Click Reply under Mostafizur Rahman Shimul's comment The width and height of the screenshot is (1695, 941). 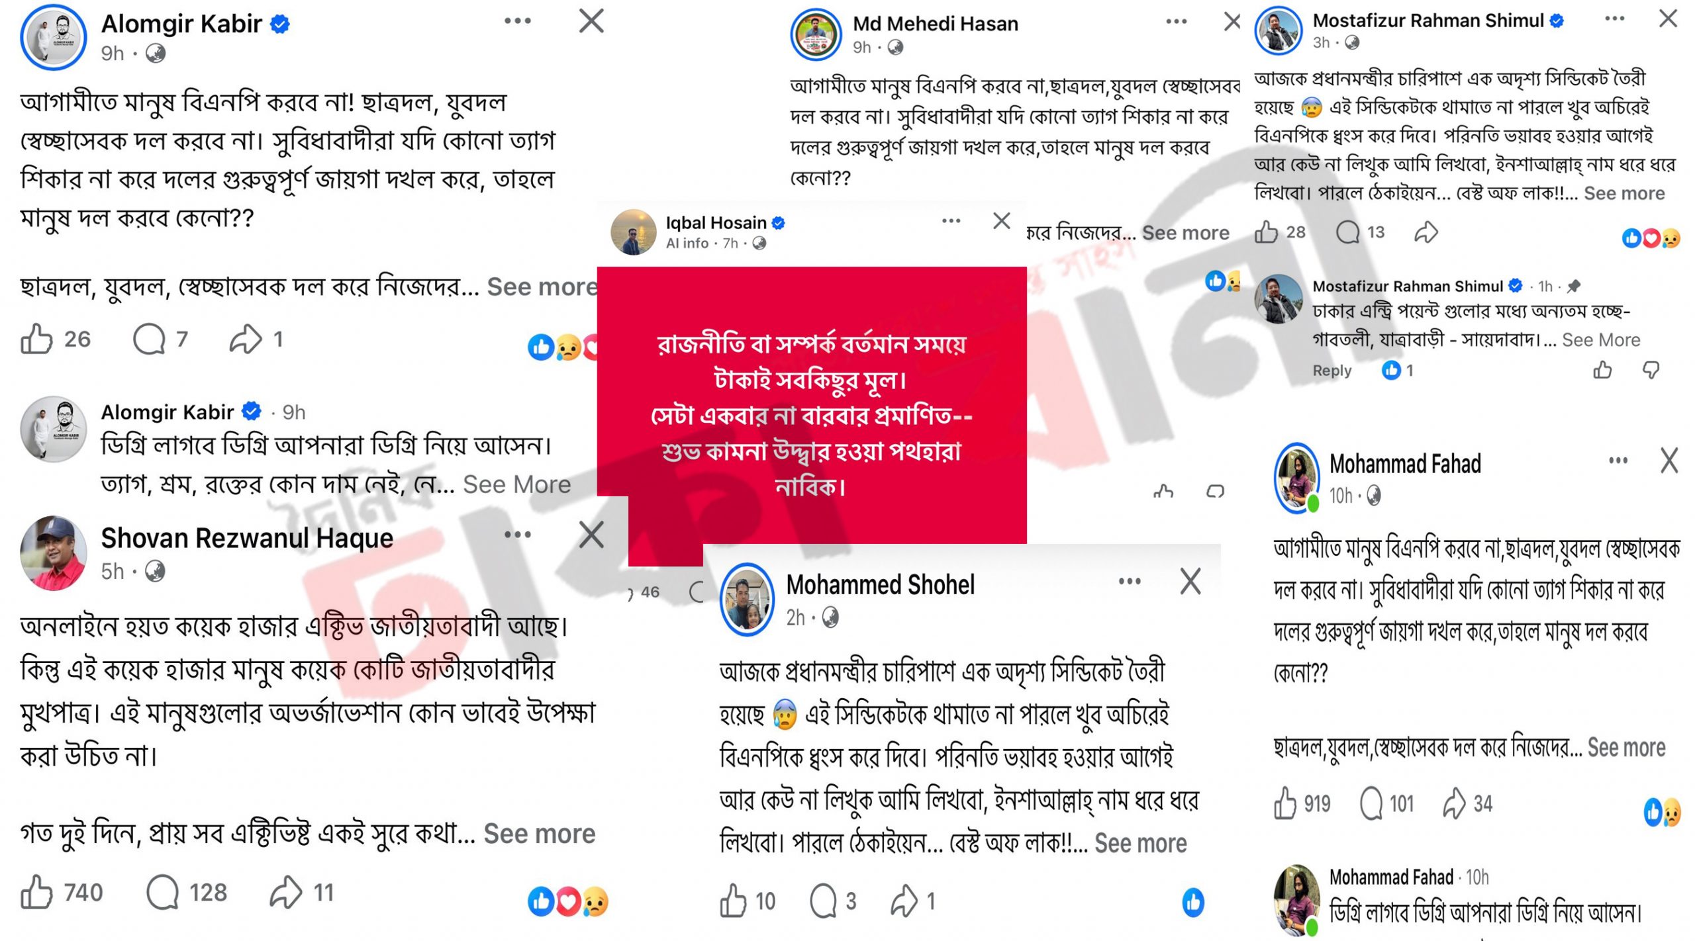[x=1332, y=371]
